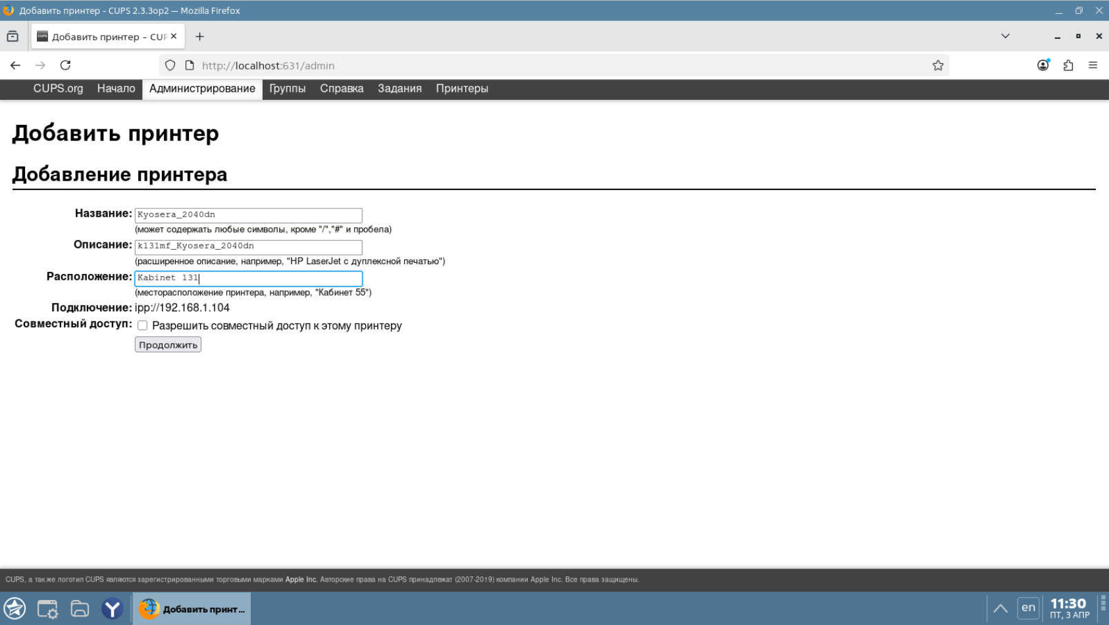Go to the Задания tab
The height and width of the screenshot is (625, 1109).
coord(399,89)
